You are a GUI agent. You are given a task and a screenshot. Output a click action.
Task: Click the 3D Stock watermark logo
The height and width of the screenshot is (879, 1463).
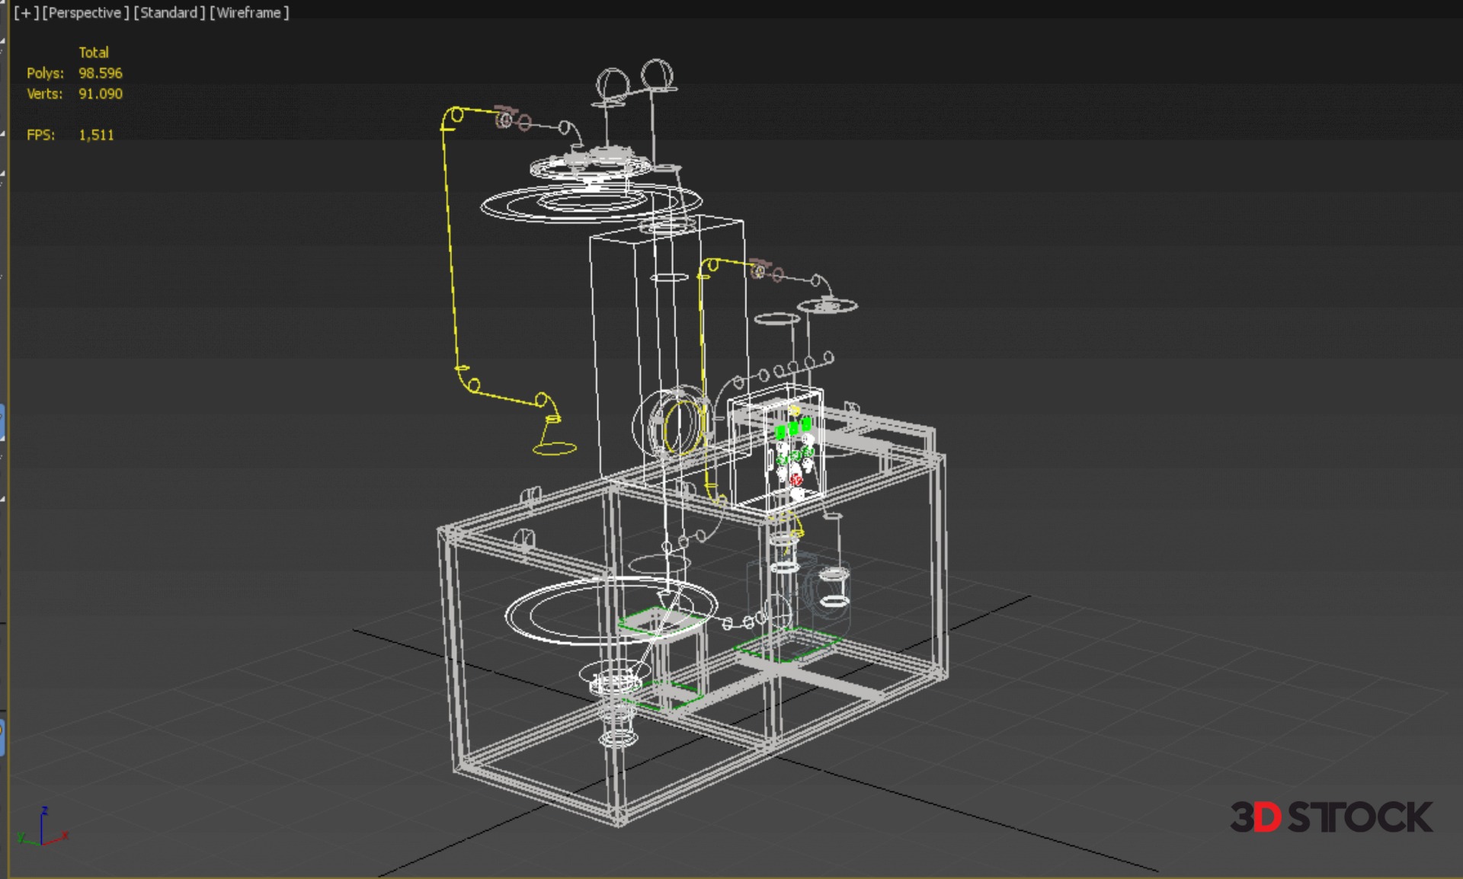1330,817
